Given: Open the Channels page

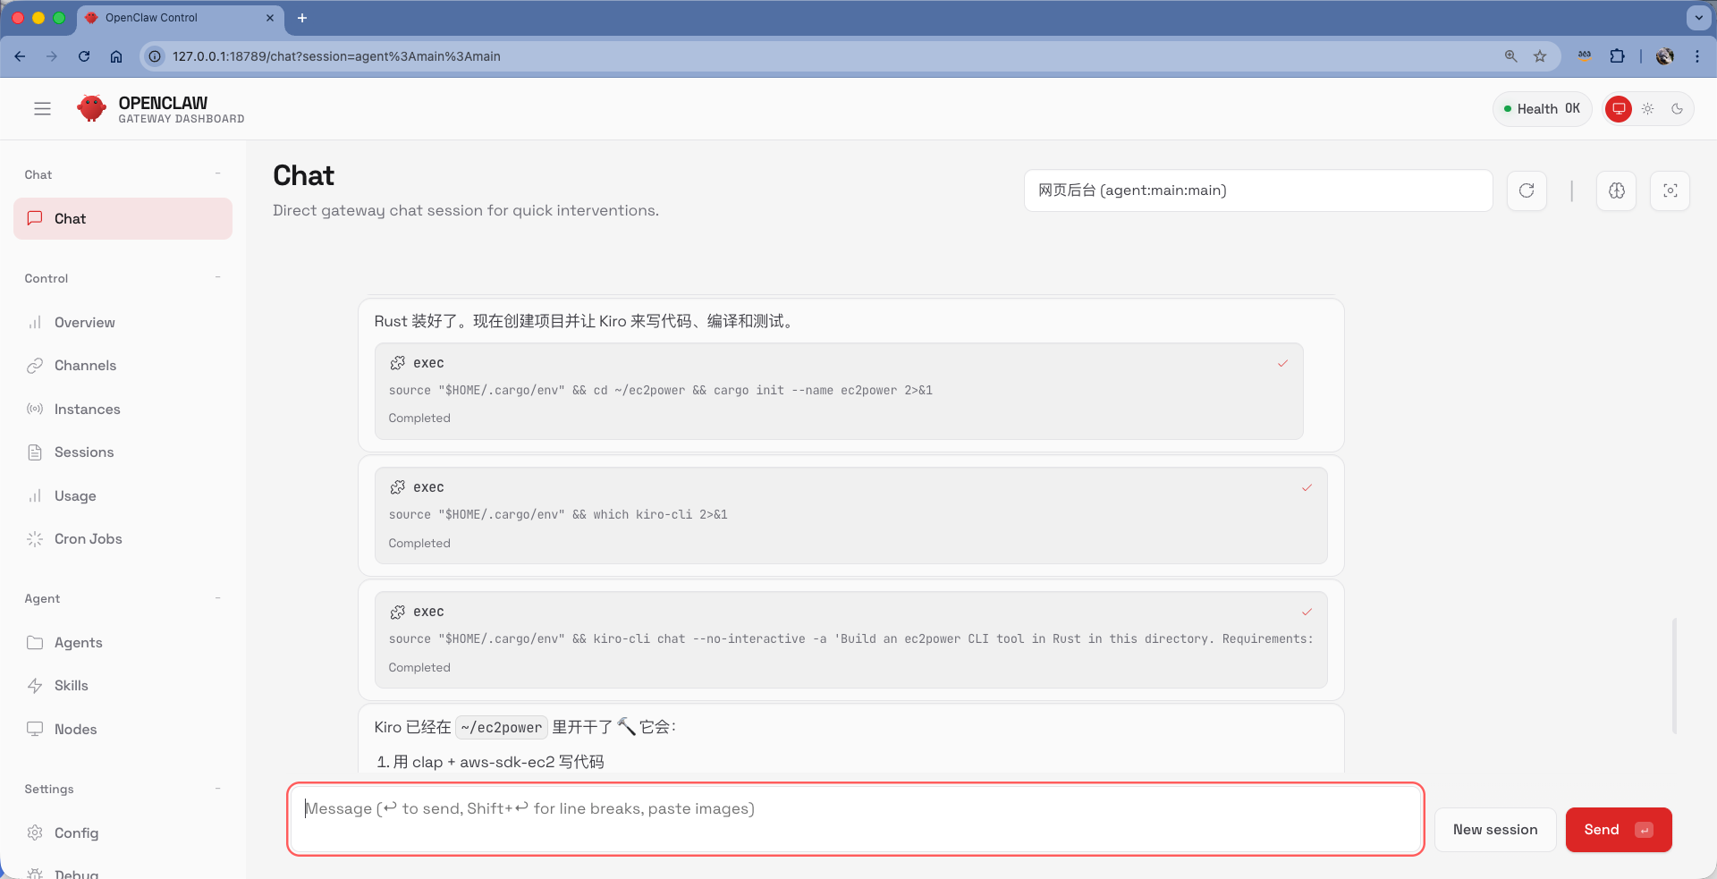Looking at the screenshot, I should point(85,366).
